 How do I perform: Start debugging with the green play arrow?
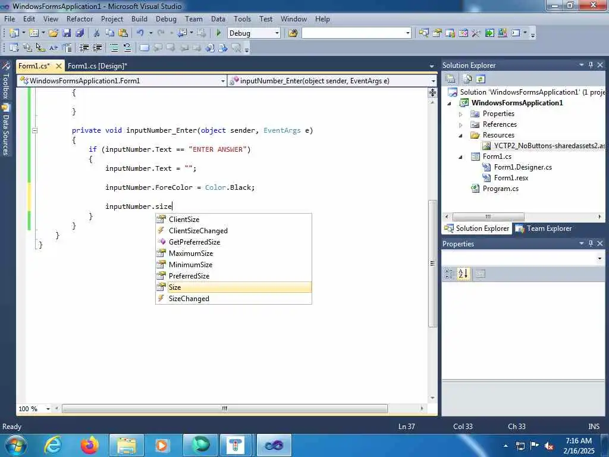pos(218,33)
